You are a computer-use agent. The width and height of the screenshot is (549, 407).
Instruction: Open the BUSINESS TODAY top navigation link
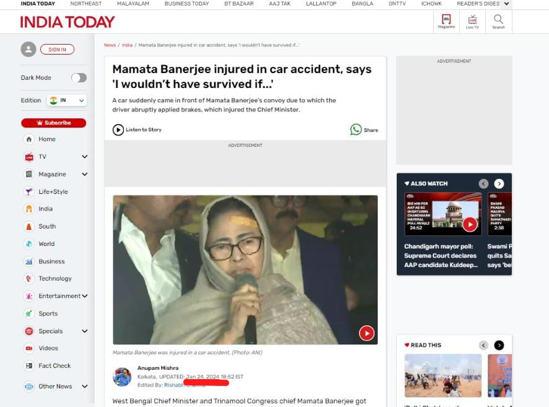[x=186, y=4]
